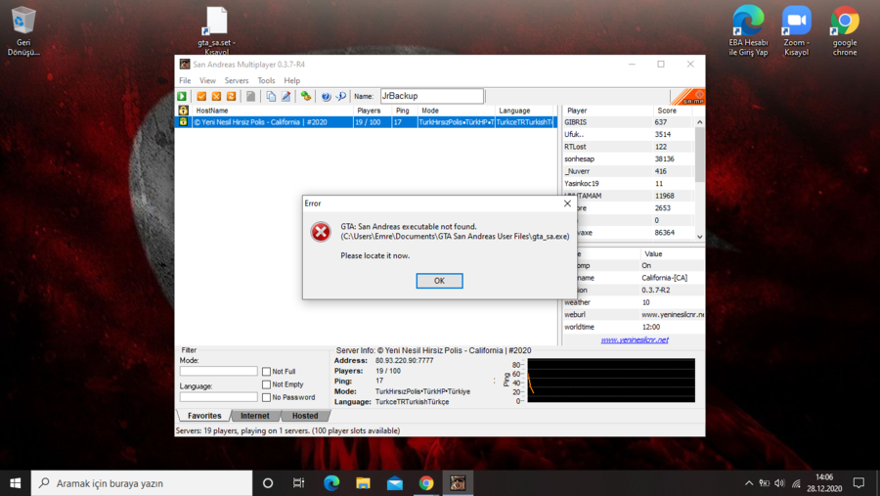
Task: Click the player list vertical scrollbar thumb
Action: point(699,155)
